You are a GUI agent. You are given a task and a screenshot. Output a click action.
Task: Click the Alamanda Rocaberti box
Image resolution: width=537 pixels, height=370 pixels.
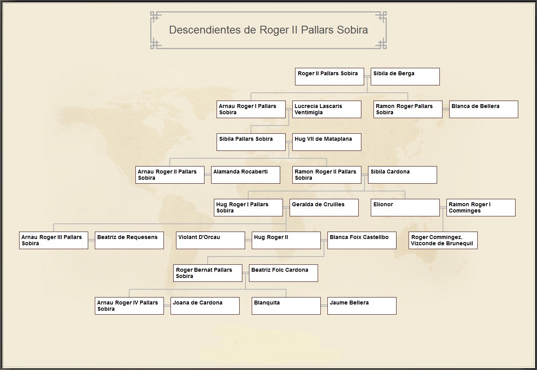245,175
